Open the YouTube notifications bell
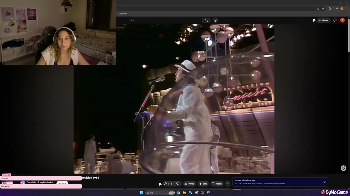This screenshot has height=196, width=350. pos(335,20)
